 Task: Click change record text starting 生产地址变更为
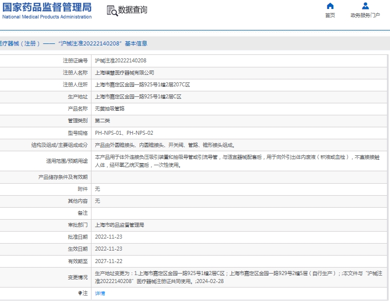pyautogui.click(x=238, y=277)
